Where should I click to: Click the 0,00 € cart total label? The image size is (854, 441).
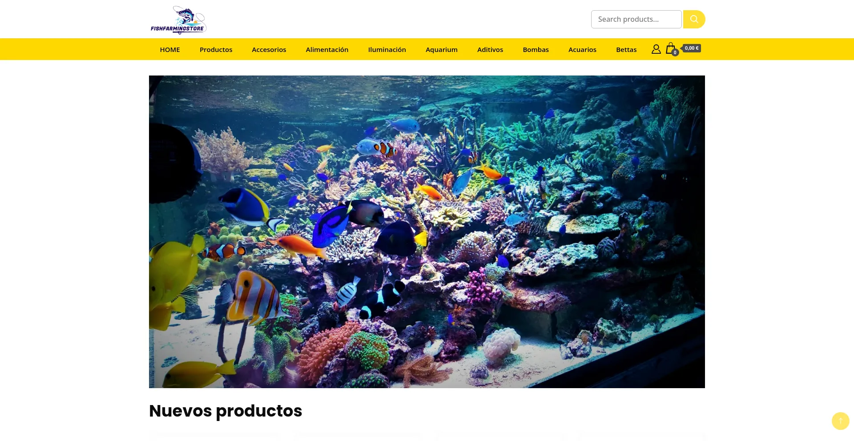[691, 48]
